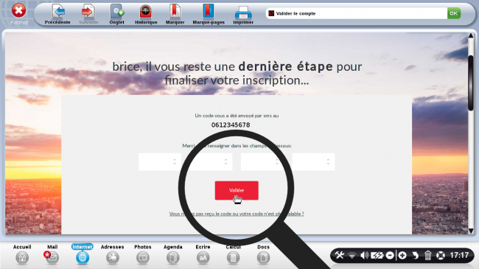Screen dimensions: 479x269
Task: Click the Fermer close icon
Action: 18,11
